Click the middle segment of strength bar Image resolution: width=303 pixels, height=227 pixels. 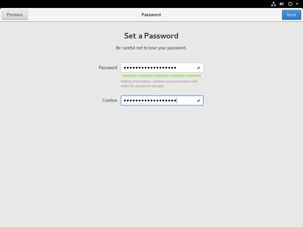pyautogui.click(x=162, y=76)
